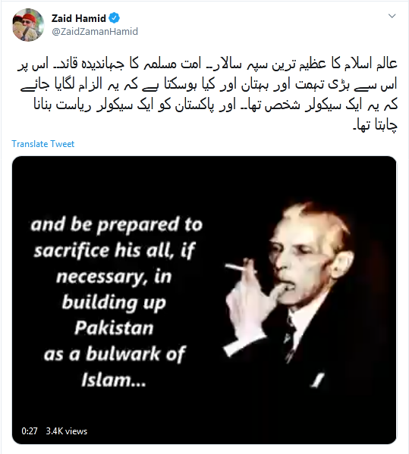Open the Zaid Hamid display name link
Viewport: 409px width, 454px height.
[79, 18]
